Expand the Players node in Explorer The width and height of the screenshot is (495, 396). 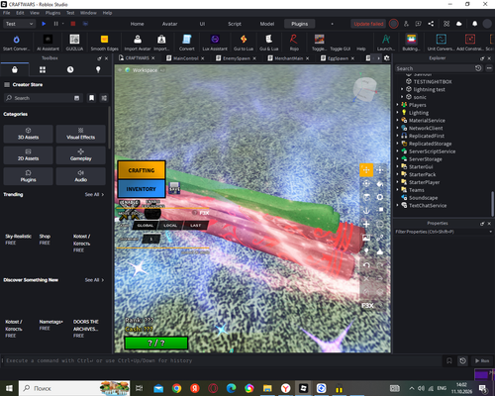pyautogui.click(x=398, y=105)
